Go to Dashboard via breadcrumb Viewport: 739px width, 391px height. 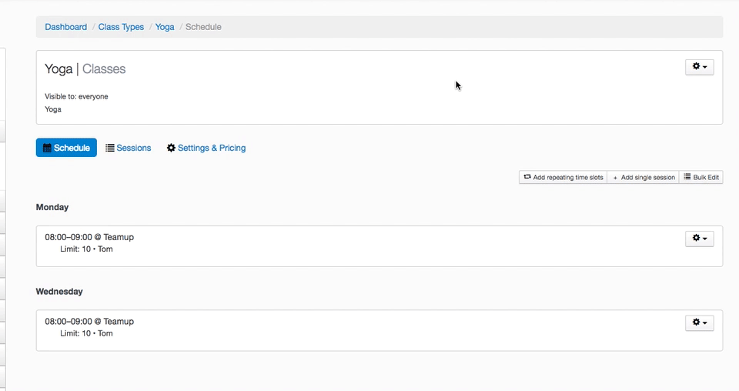click(x=65, y=27)
